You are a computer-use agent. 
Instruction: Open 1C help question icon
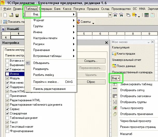[x=134, y=15]
